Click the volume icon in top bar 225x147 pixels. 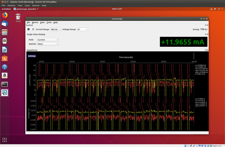215,9
